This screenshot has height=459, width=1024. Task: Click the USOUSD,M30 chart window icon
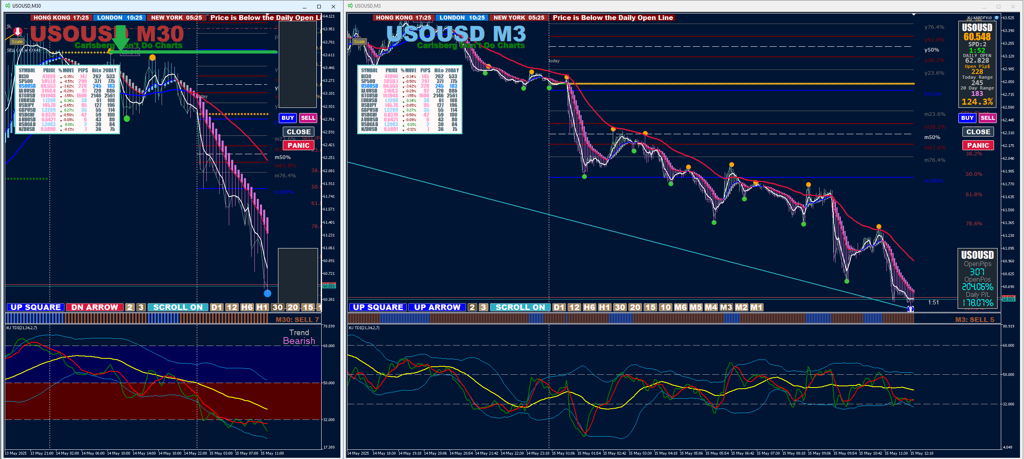[x=8, y=6]
